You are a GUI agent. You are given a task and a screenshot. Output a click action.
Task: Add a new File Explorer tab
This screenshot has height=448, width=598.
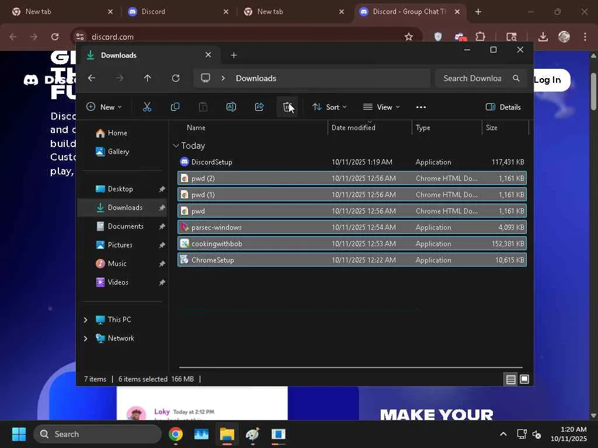coord(234,55)
